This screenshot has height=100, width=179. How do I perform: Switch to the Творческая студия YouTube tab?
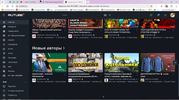[x=53, y=2]
